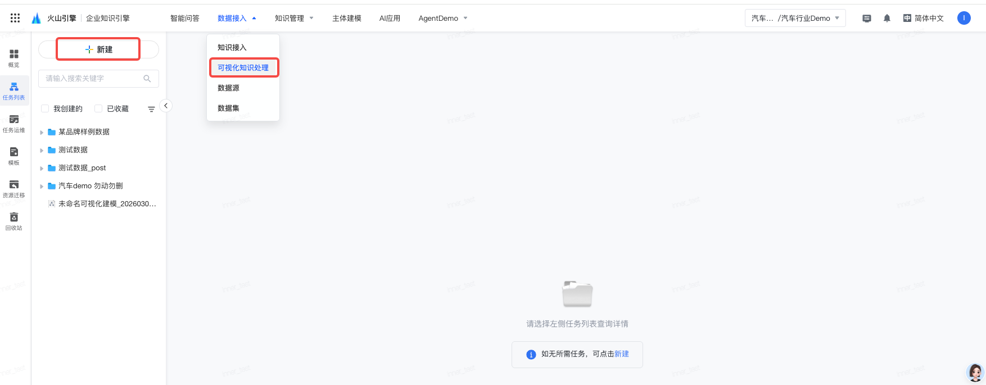Expand the 测试数据_post folder arrow
Screen dimensions: 986x385
pyautogui.click(x=42, y=169)
